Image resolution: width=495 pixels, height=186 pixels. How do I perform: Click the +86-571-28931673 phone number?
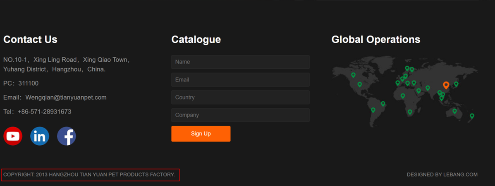[45, 112]
